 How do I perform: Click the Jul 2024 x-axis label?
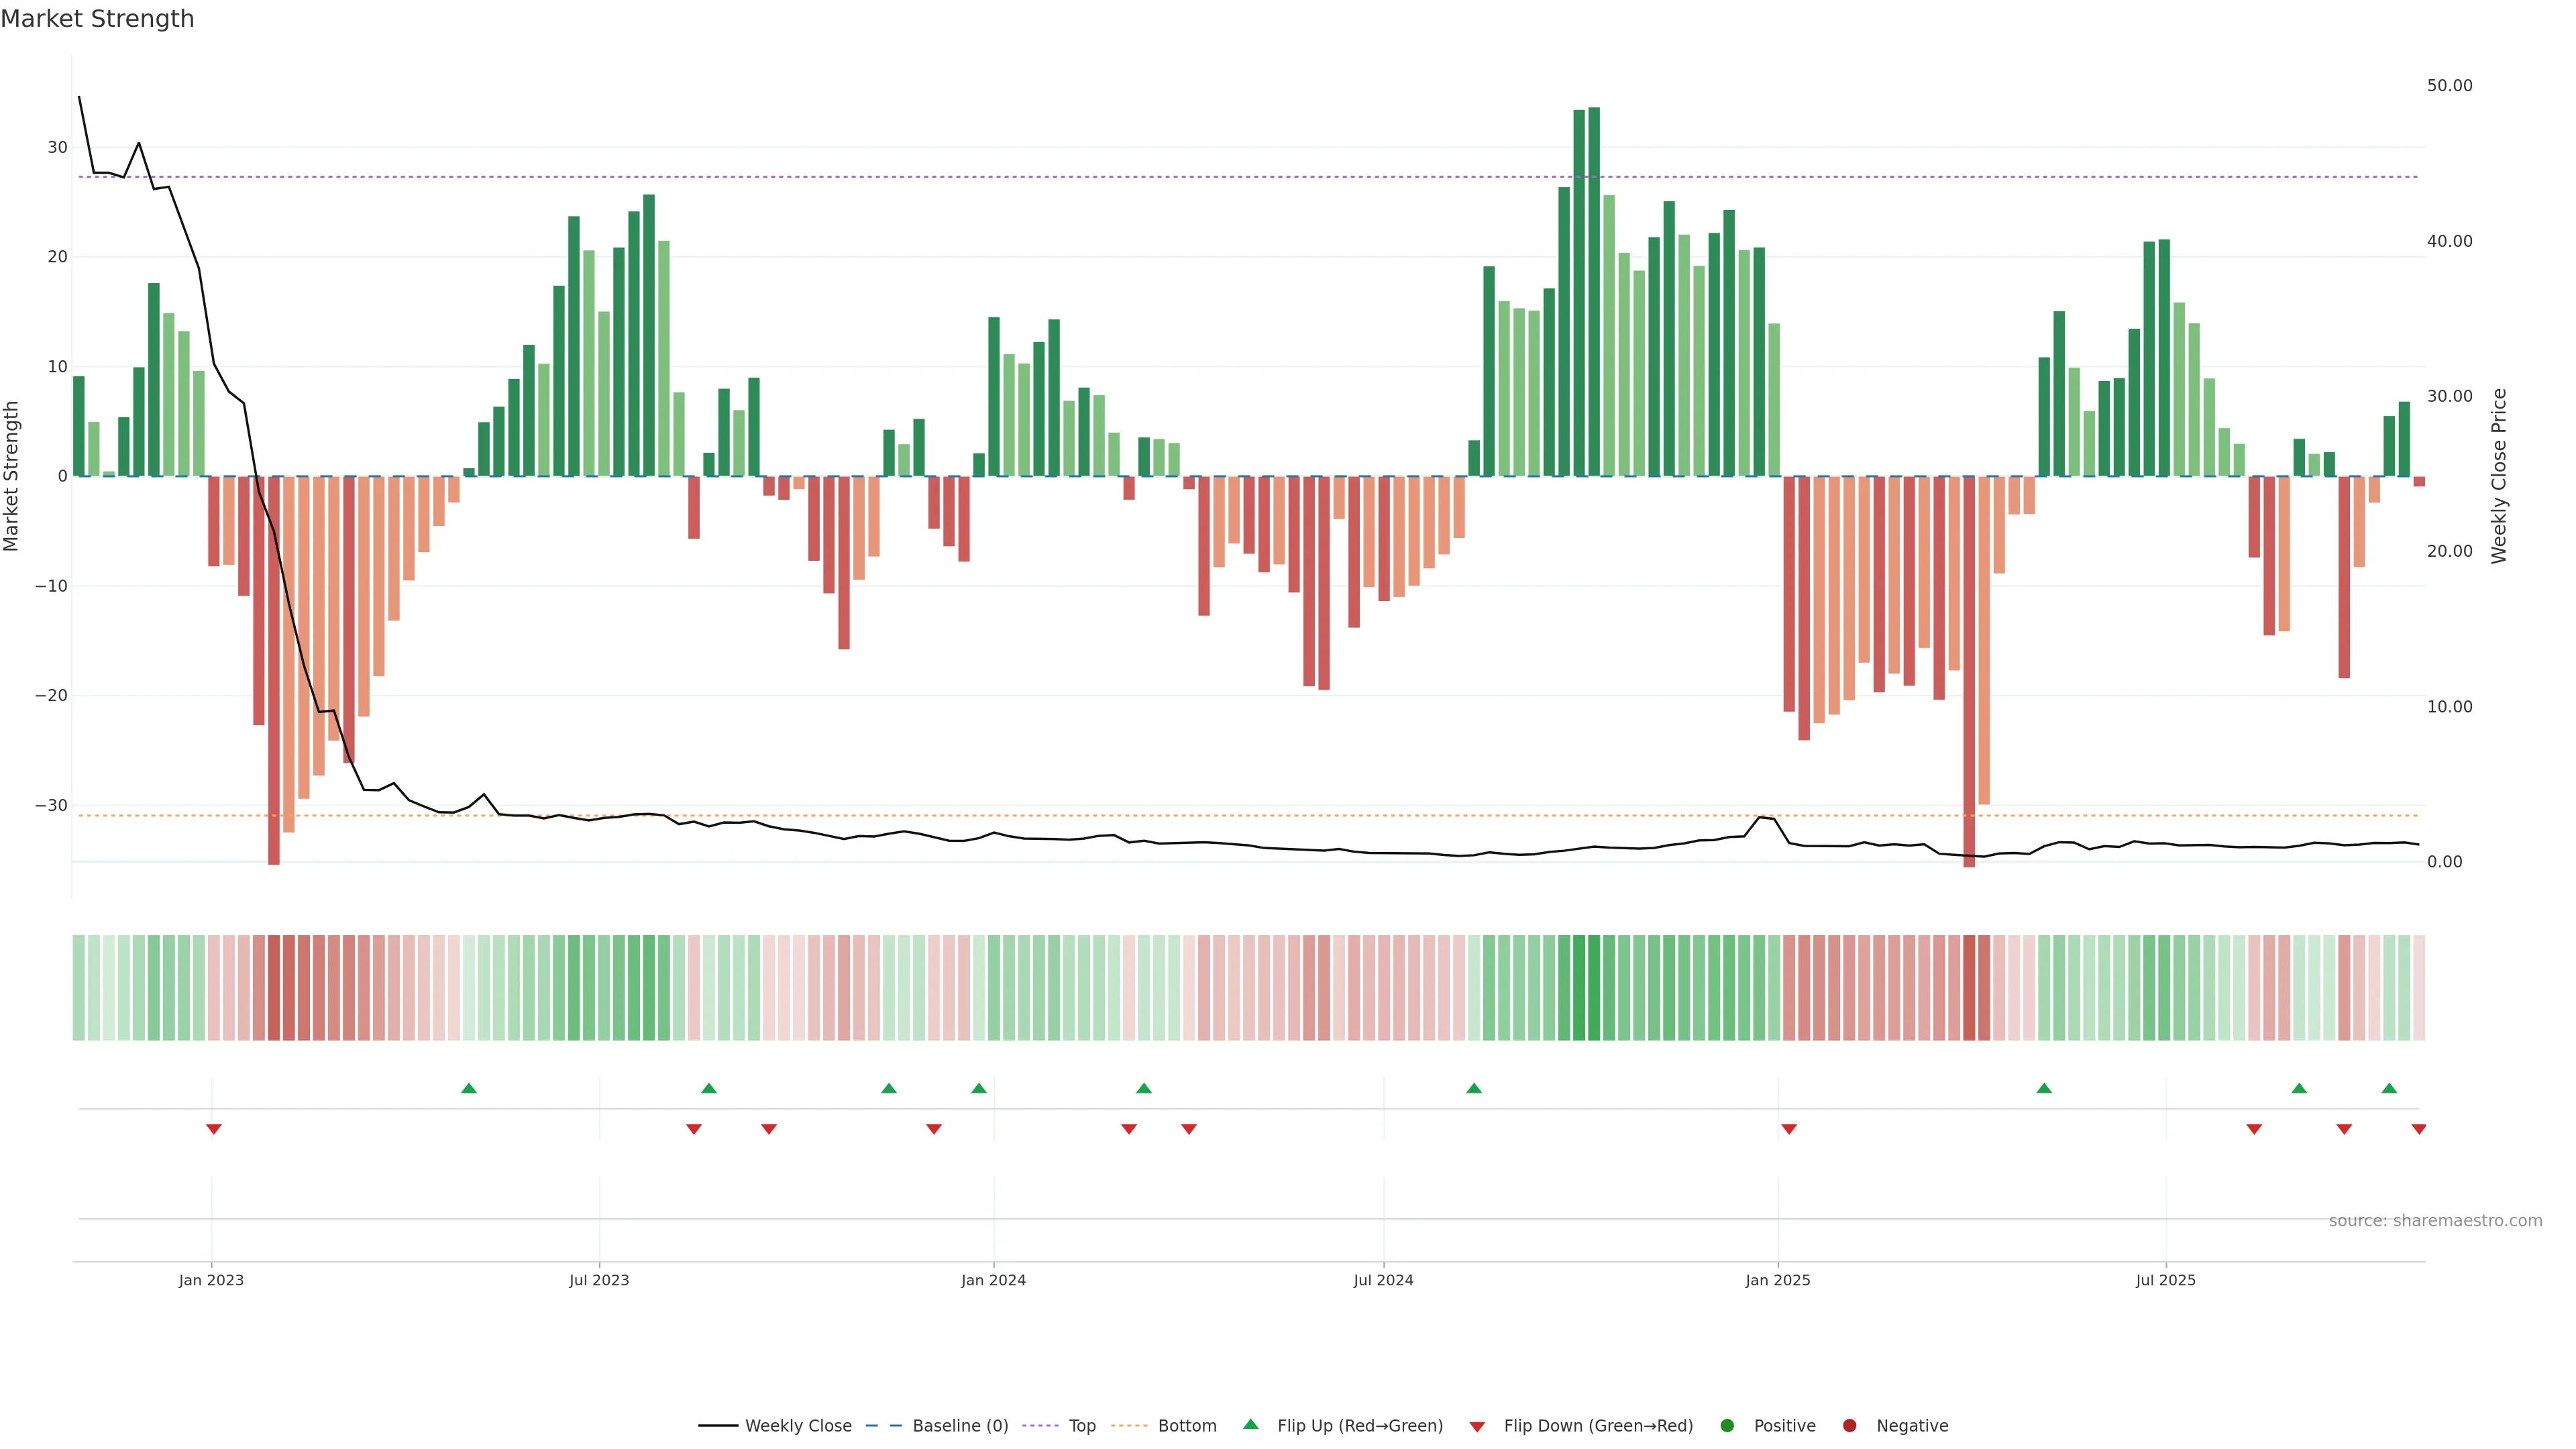click(x=1383, y=1280)
